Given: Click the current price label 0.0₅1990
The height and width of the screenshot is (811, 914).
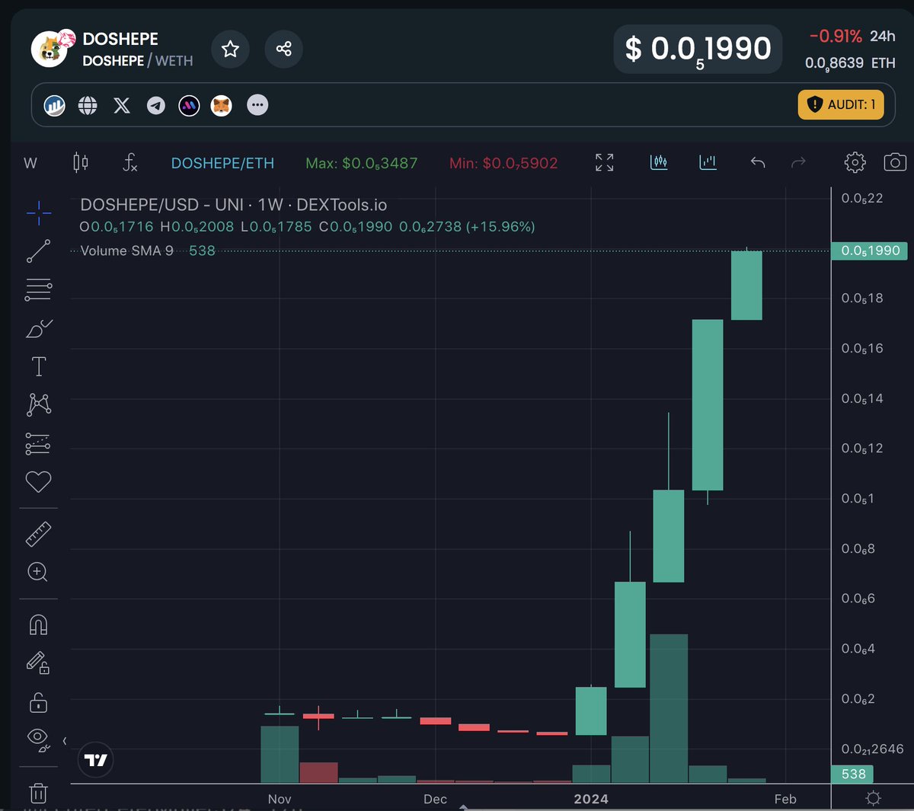Looking at the screenshot, I should [x=869, y=251].
